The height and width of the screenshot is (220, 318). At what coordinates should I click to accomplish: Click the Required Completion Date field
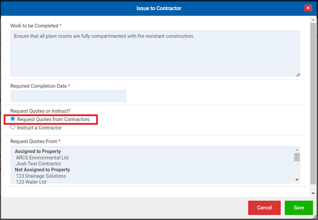tap(68, 96)
